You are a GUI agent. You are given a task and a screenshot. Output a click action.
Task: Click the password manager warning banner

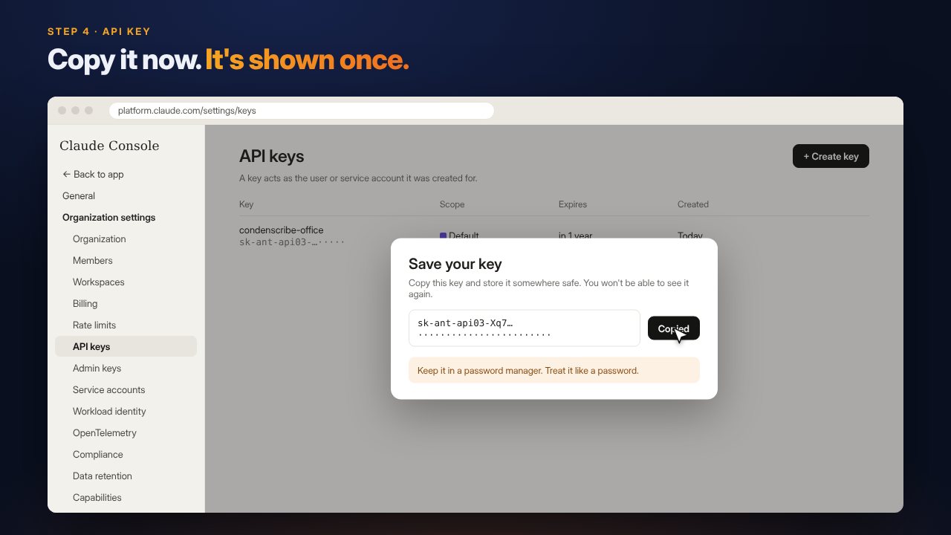tap(554, 370)
